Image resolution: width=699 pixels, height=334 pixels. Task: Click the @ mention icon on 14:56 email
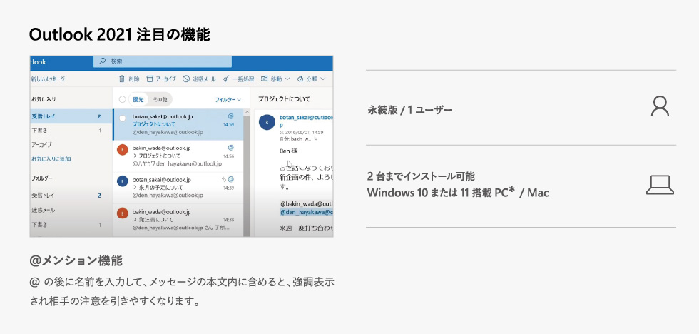click(230, 147)
